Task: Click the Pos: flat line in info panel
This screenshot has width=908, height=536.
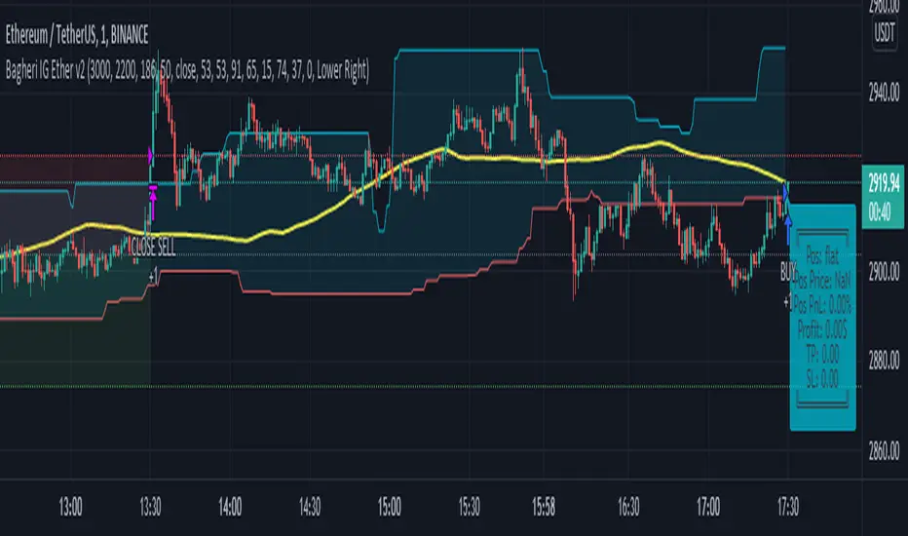Action: tap(822, 253)
